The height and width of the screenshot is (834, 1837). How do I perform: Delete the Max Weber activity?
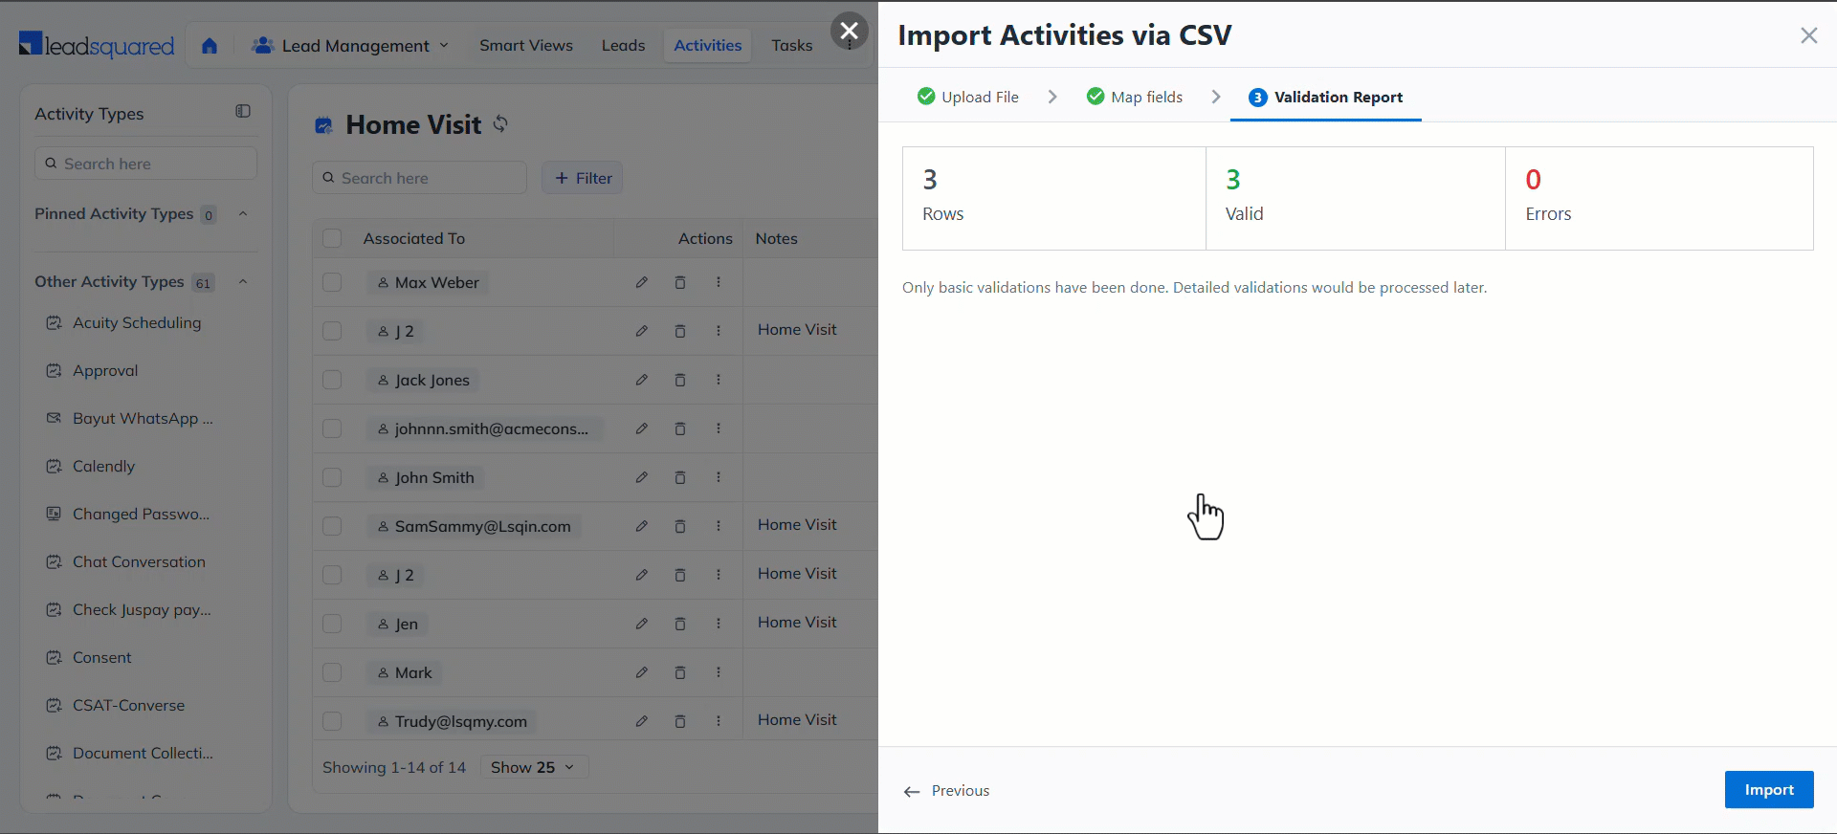[x=680, y=282]
